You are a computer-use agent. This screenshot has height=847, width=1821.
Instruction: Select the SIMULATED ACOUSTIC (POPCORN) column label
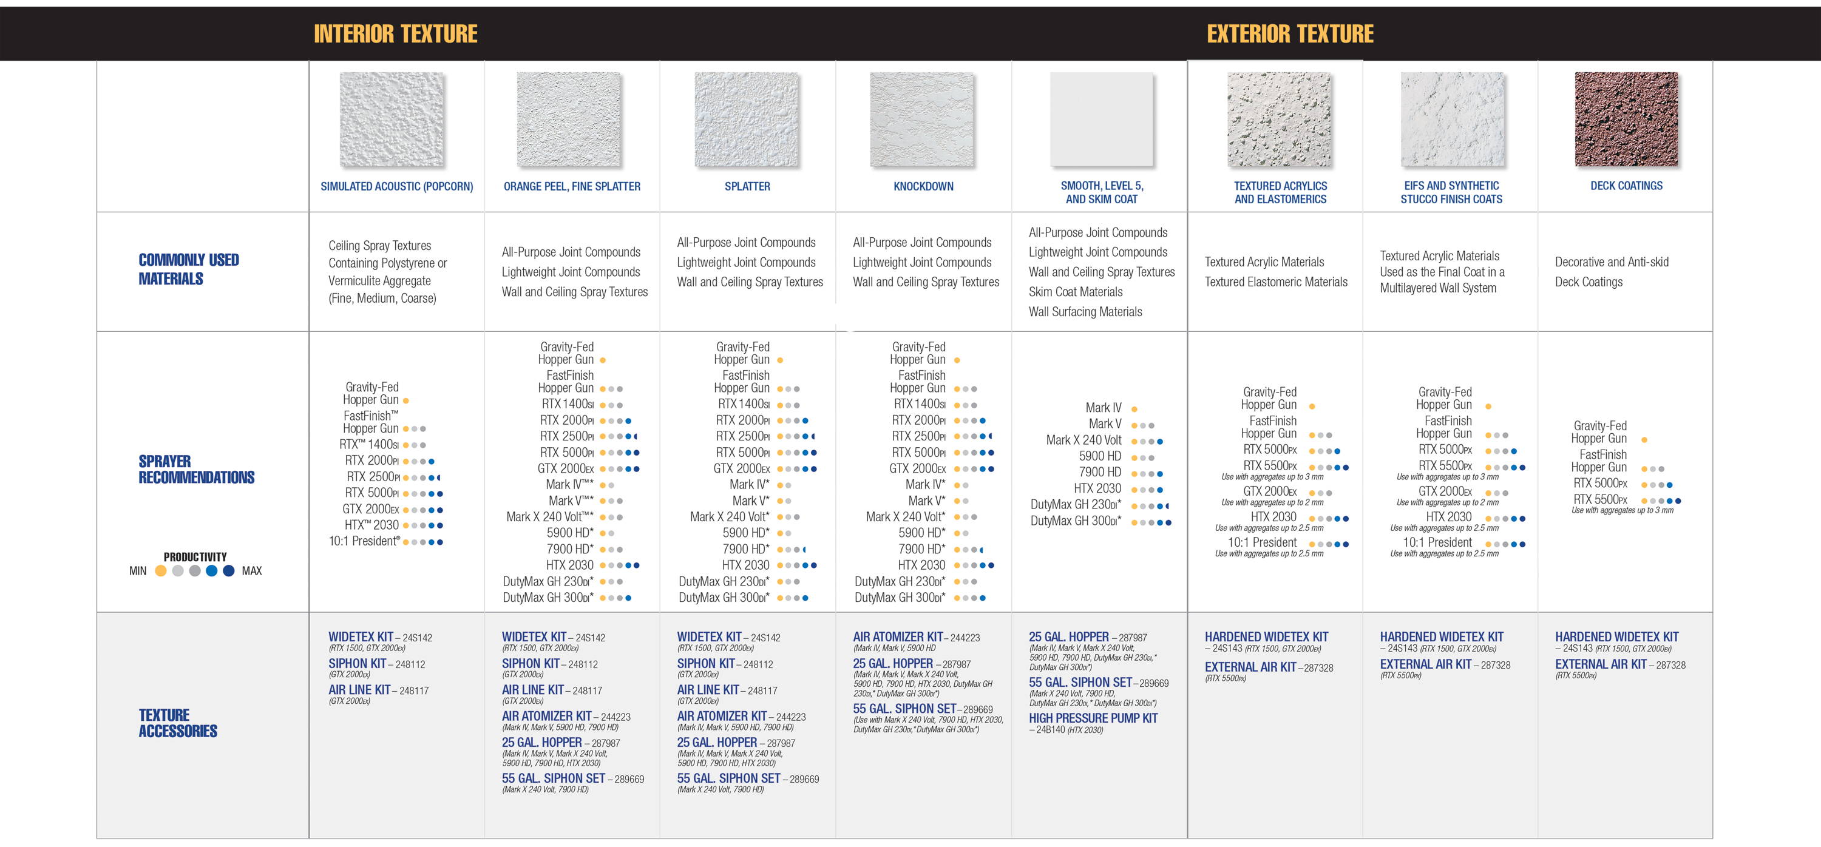coord(396,186)
